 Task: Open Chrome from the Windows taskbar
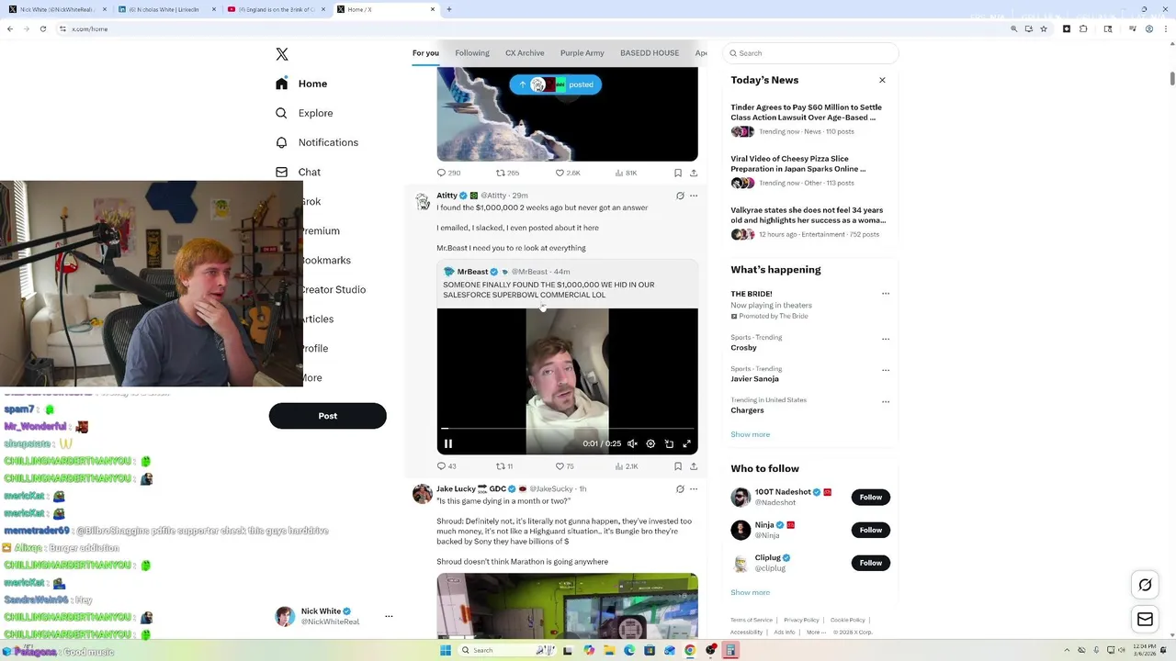pos(690,650)
